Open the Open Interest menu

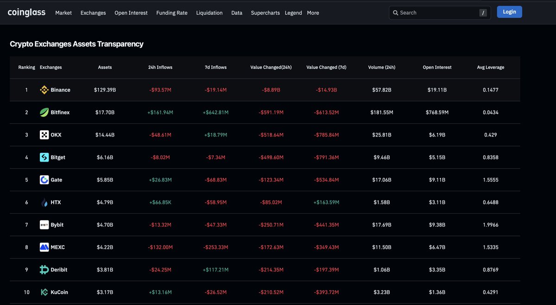(x=131, y=13)
